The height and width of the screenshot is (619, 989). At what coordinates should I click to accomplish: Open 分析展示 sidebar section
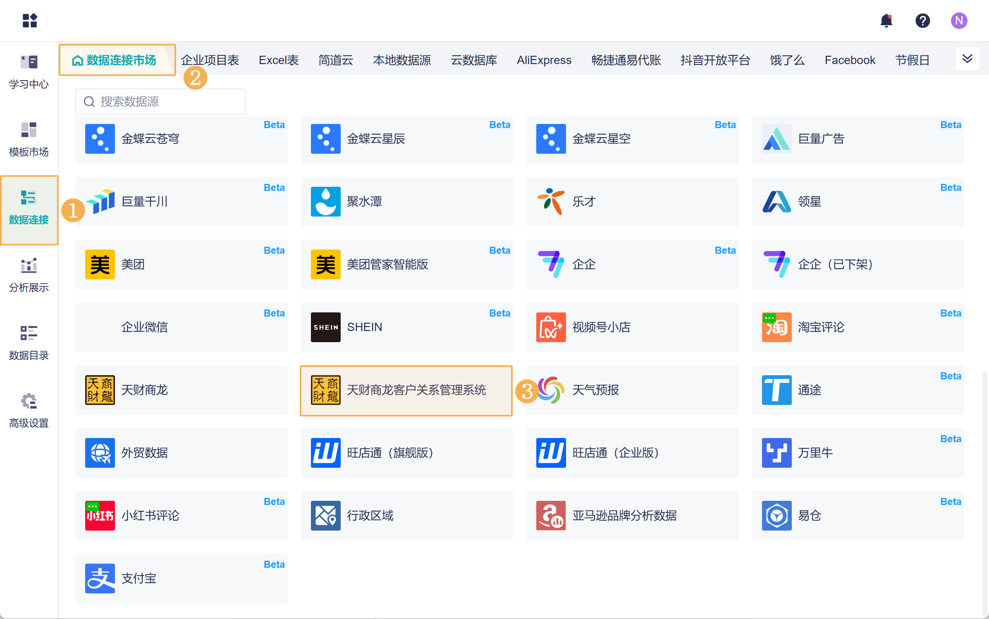point(29,275)
